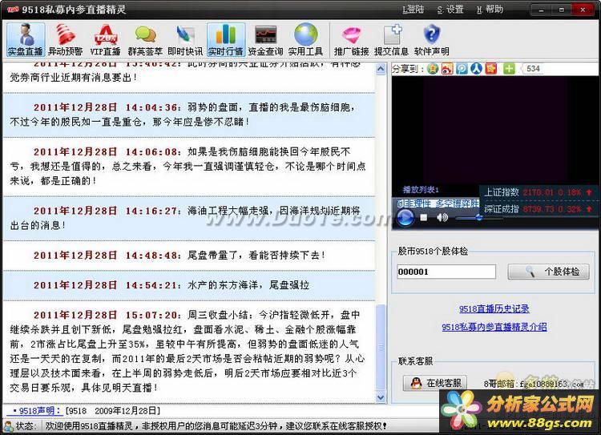Select the 14:48:48 尾盘带量 message
This screenshot has height=435, width=601.
188,256
